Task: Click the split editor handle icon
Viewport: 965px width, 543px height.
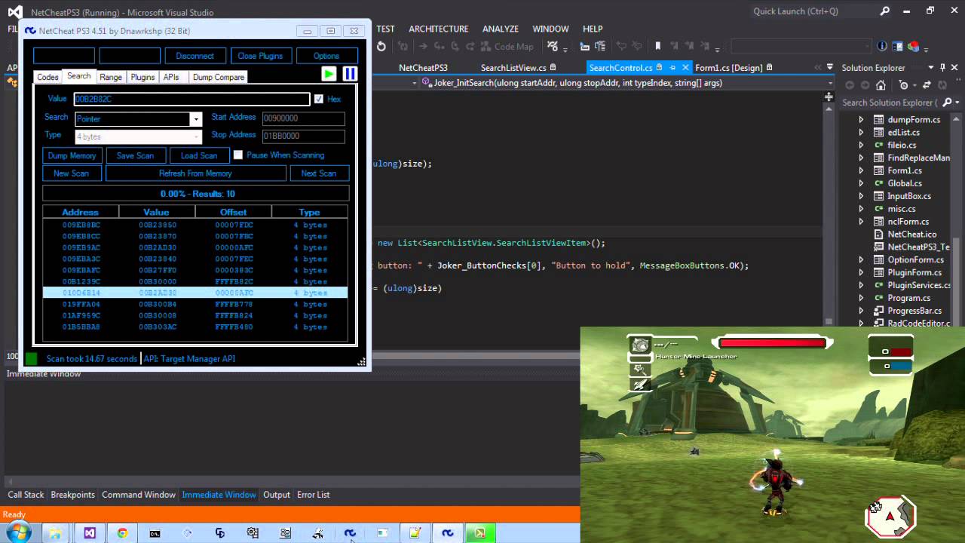Action: pyautogui.click(x=829, y=97)
